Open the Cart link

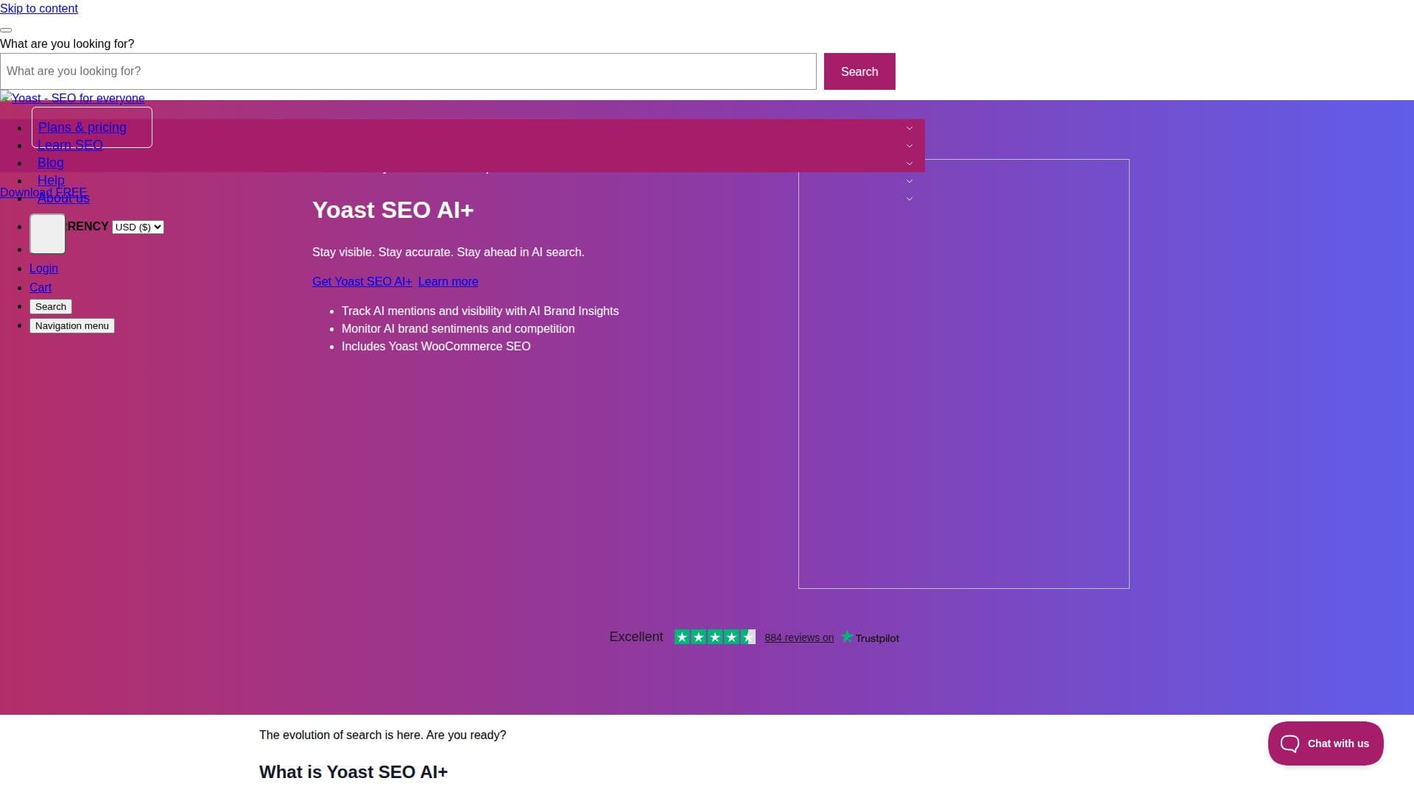[x=41, y=288]
